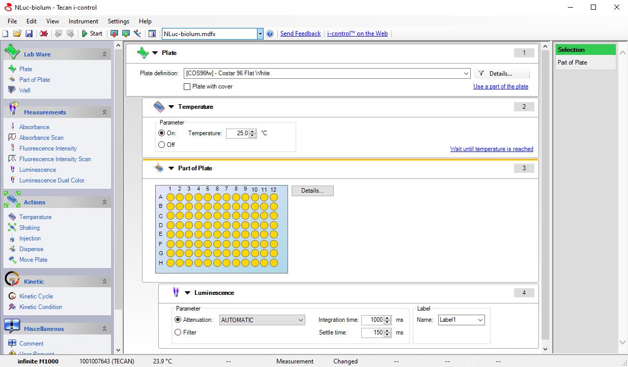The width and height of the screenshot is (628, 367).
Task: Select Plate in the Lab Ware panel
Action: pyautogui.click(x=25, y=69)
